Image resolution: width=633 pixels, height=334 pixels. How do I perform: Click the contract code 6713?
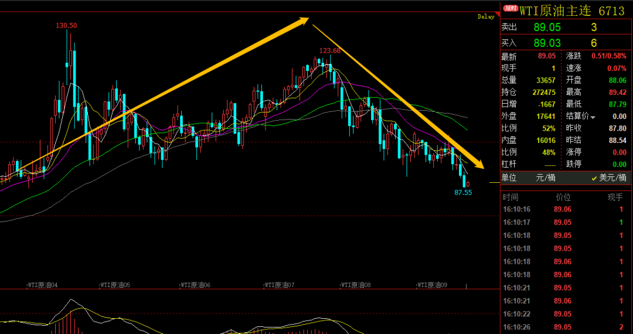coord(611,11)
